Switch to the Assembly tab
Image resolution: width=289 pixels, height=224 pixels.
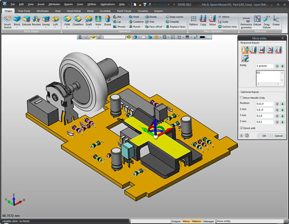[x=105, y=11]
